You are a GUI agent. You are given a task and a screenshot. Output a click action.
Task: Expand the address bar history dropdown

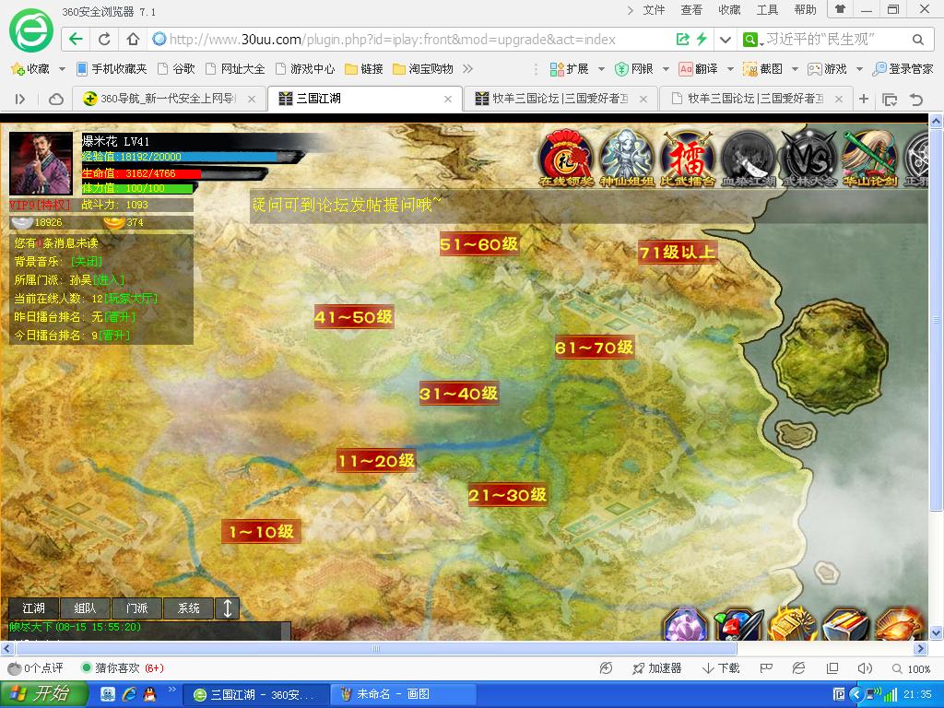tap(725, 40)
